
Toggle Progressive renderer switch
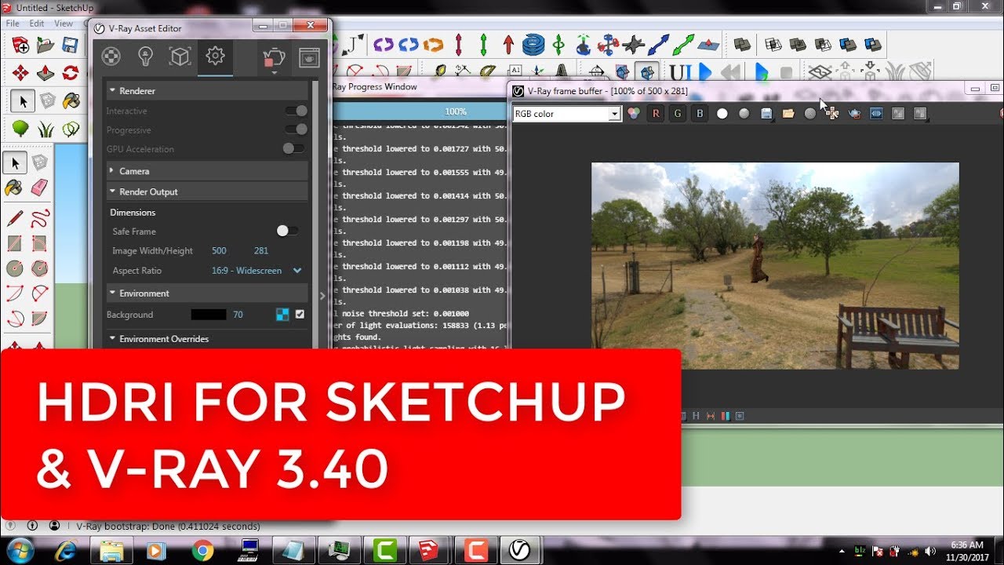point(296,129)
